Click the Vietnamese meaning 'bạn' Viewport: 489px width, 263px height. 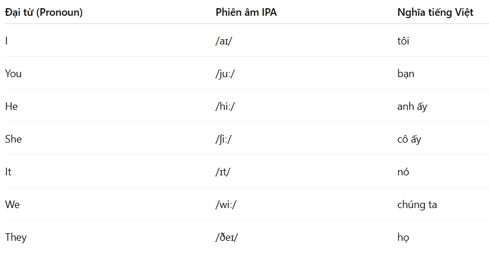click(406, 74)
